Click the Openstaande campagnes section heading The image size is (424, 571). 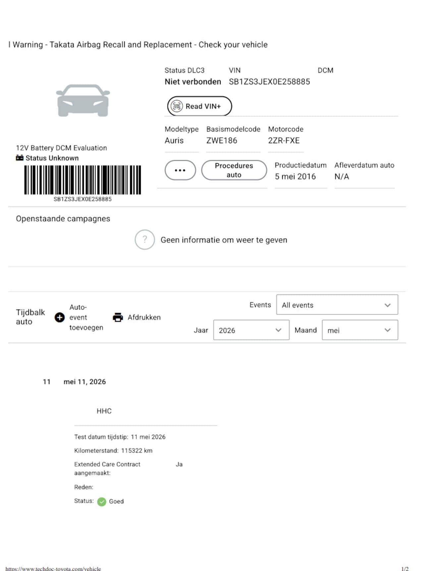[63, 219]
